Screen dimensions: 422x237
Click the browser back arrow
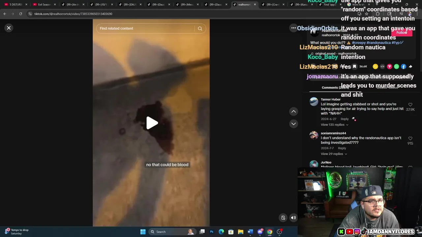tap(5, 14)
